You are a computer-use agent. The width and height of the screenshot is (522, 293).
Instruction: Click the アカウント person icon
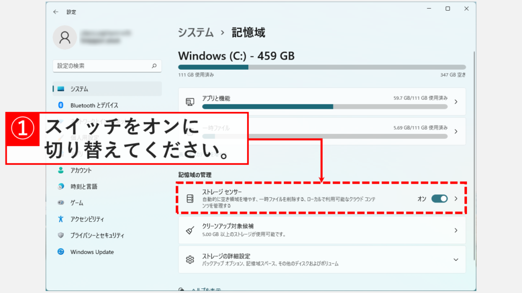click(61, 170)
